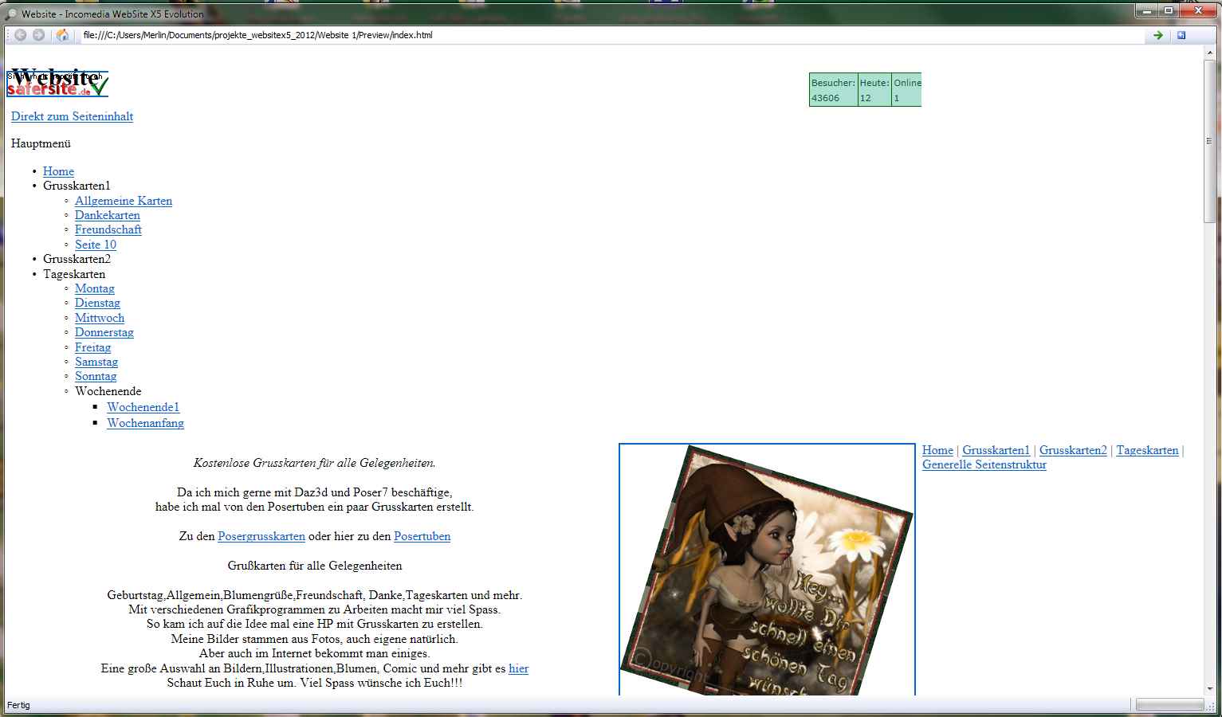Open Home in the Hauptmenü list
The image size is (1222, 717).
coord(58,171)
